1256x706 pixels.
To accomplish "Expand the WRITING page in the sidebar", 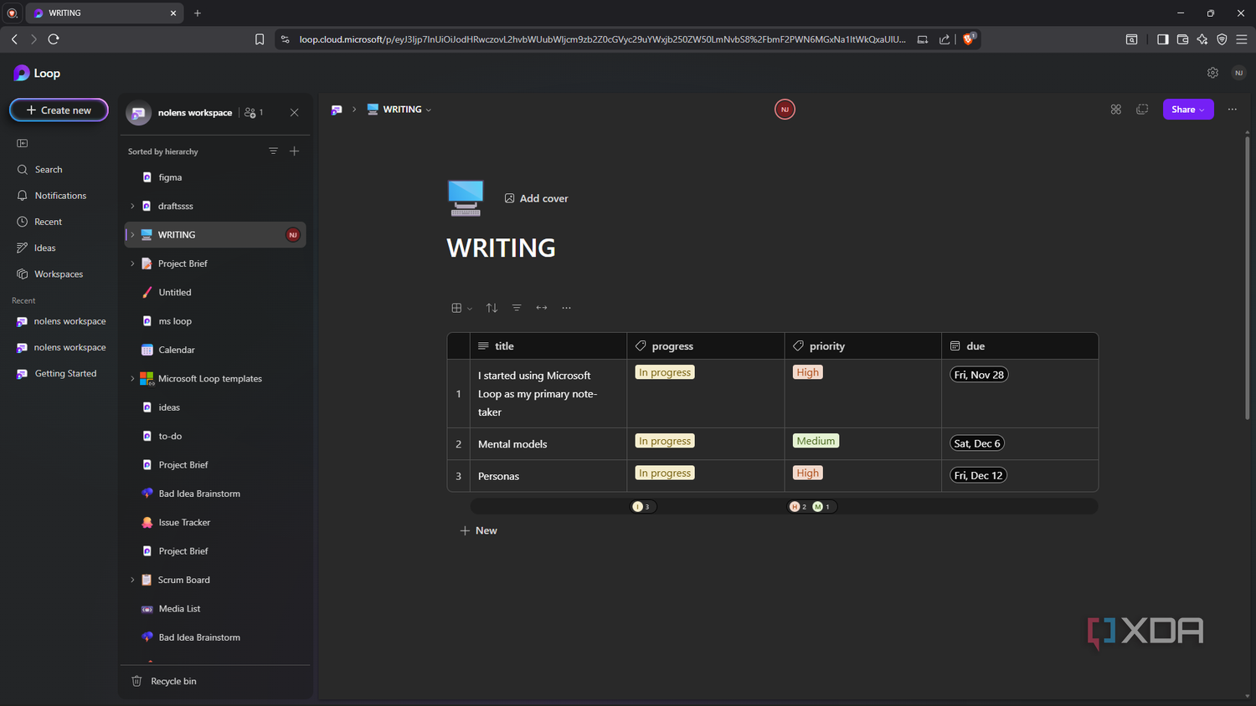I will point(132,235).
